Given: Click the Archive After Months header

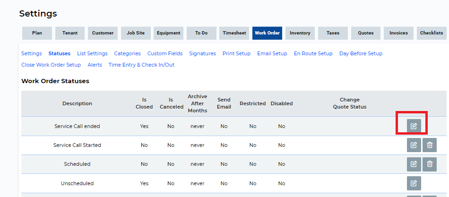Looking at the screenshot, I should point(197,103).
